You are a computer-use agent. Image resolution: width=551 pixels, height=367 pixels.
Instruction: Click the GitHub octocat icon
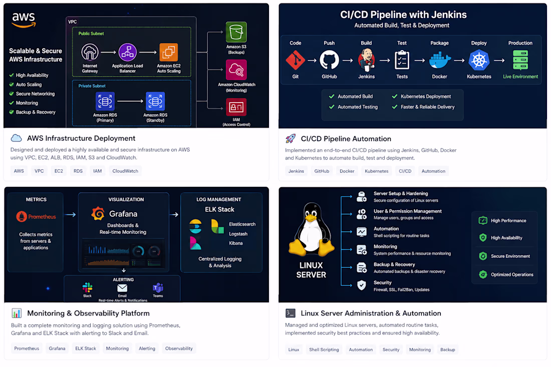point(329,60)
